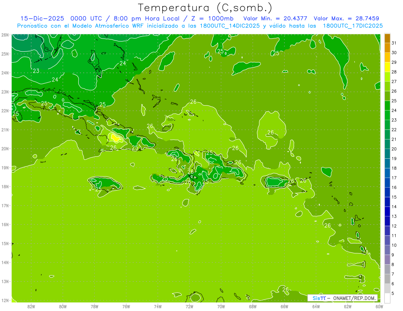
Task: Click the teal swatch between legend 19 and 20
Action: point(387,154)
